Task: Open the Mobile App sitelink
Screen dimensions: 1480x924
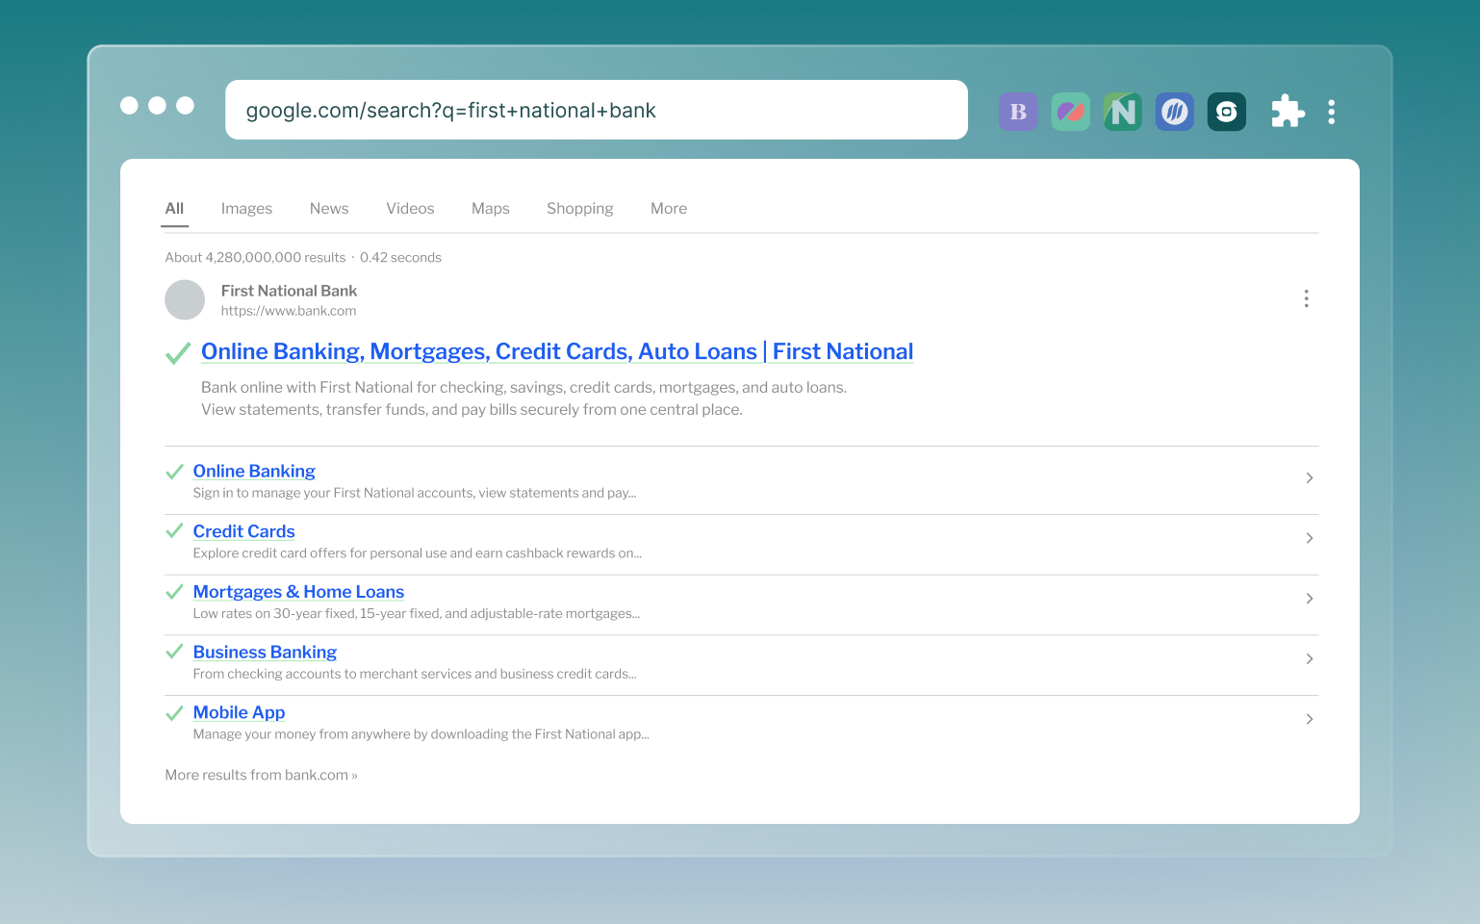Action: pos(239,713)
